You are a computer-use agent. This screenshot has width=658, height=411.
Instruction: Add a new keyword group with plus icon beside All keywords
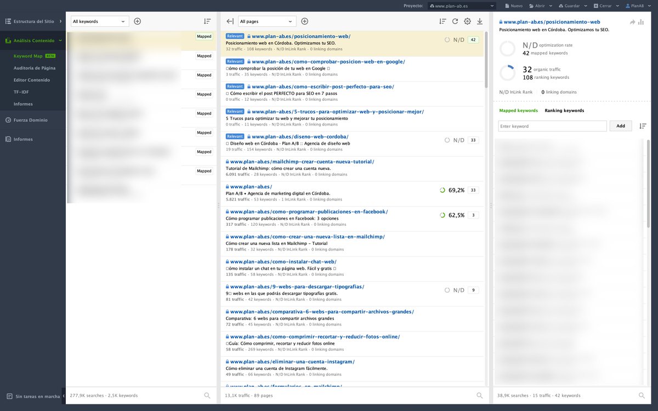[137, 21]
